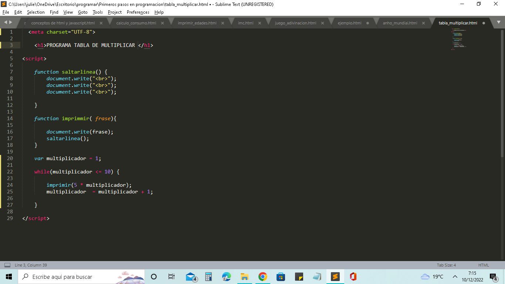
Task: Click unsaved dot on ejemplo.html tab
Action: pyautogui.click(x=367, y=23)
